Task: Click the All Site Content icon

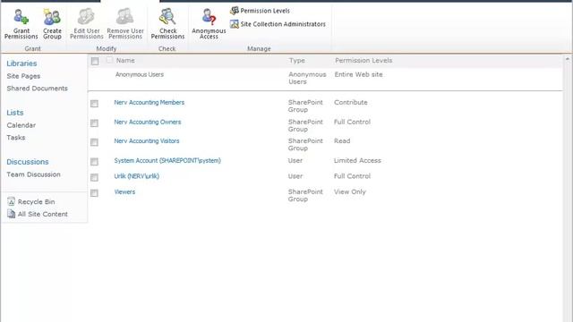Action: coord(12,214)
